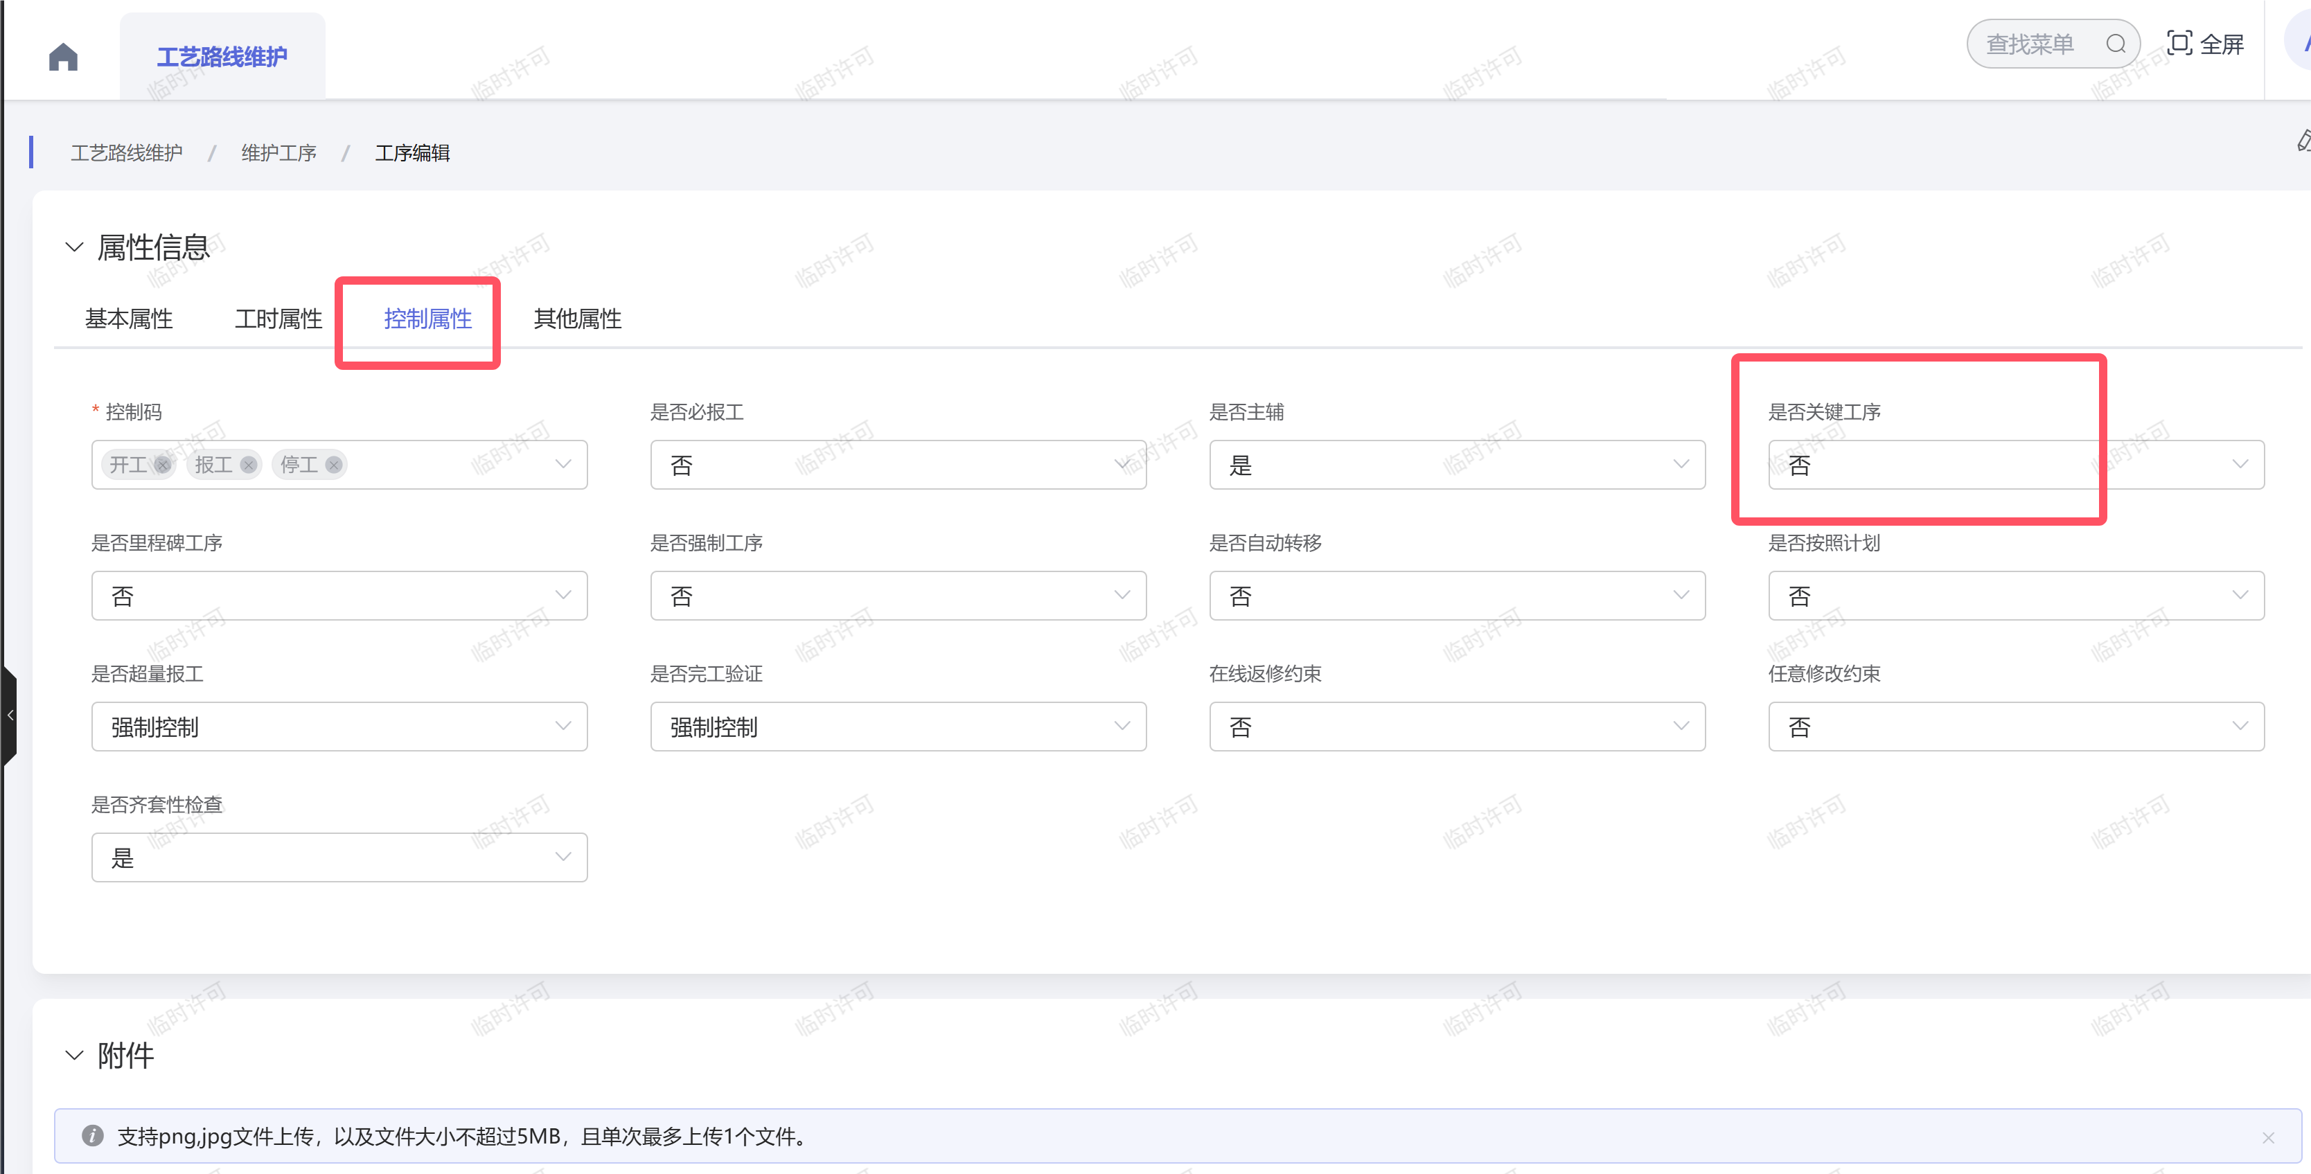Open the 在线返修约束 dropdown

1456,727
